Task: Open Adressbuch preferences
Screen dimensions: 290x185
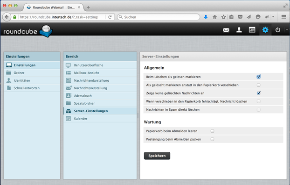Action: click(x=100, y=95)
